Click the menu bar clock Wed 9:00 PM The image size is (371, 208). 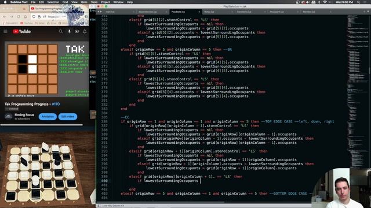pos(344,2)
